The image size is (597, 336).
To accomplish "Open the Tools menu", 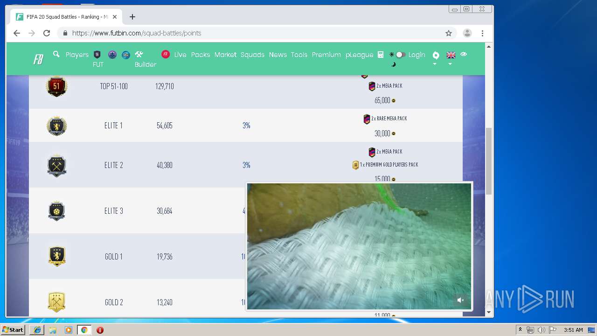I will pyautogui.click(x=299, y=55).
